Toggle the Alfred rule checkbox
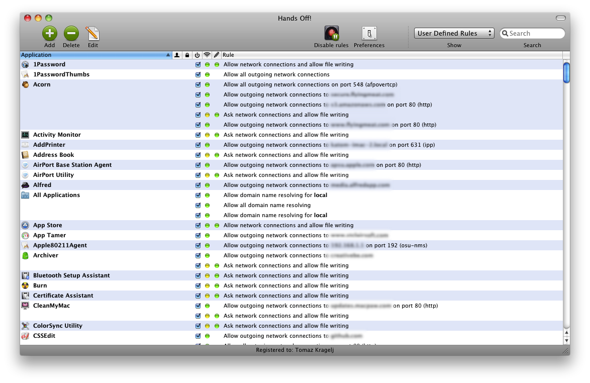Image resolution: width=590 pixels, height=383 pixels. point(198,185)
